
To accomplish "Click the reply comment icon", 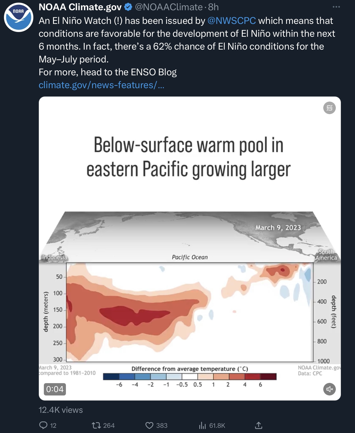I will [43, 425].
